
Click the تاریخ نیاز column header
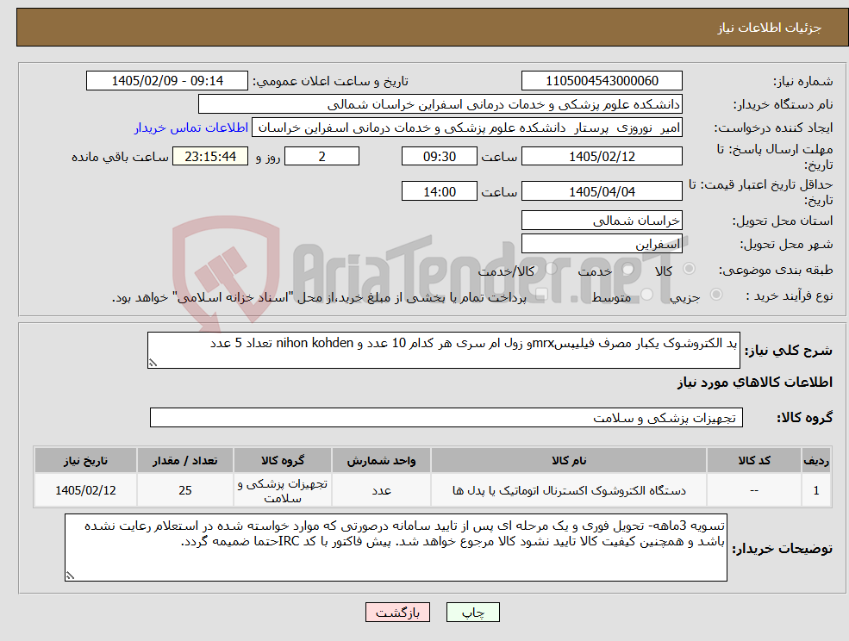[x=85, y=460]
